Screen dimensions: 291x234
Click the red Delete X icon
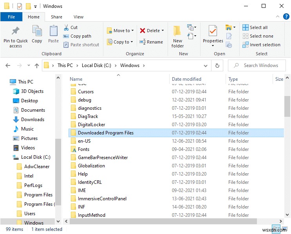click(142, 31)
